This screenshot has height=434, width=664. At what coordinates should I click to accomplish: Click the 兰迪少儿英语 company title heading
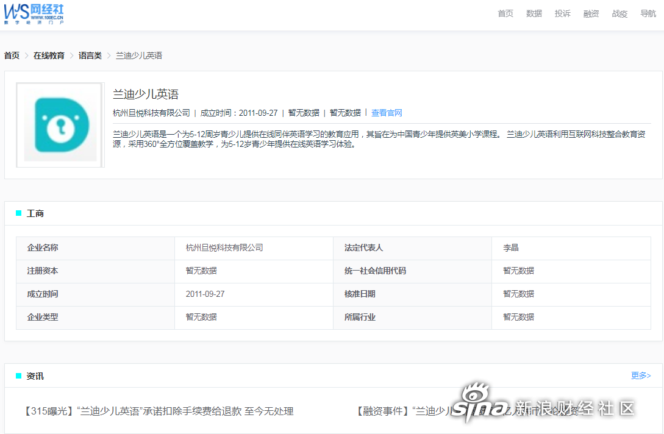click(146, 94)
